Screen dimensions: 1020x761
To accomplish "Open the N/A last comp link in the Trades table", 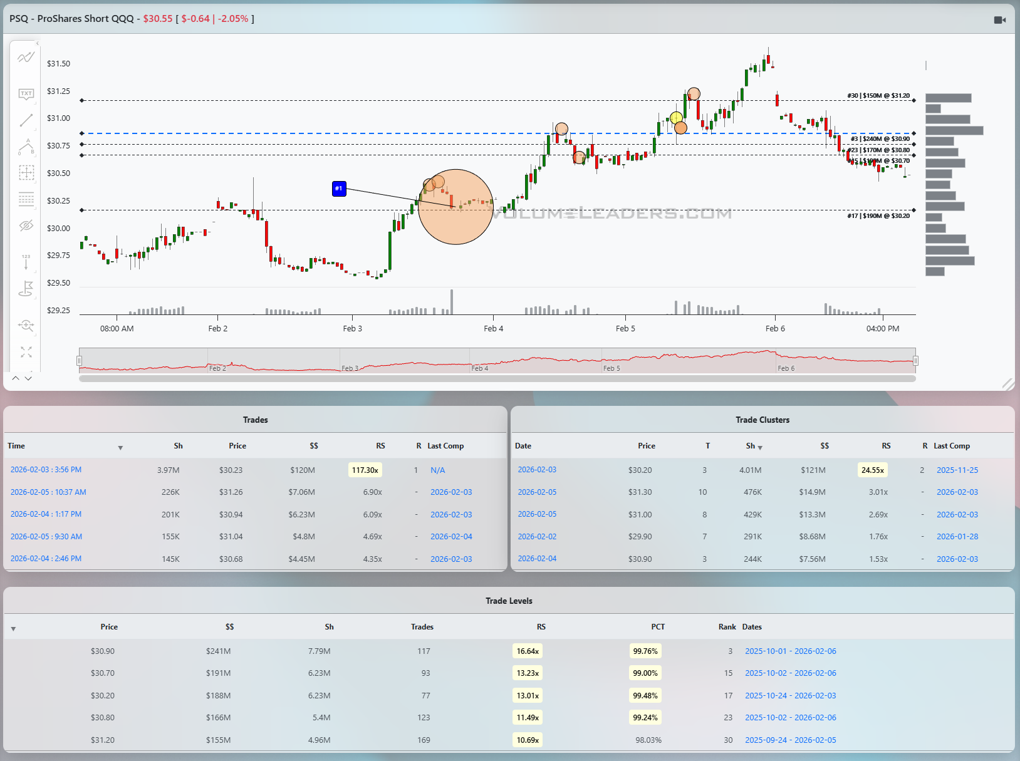I will [437, 470].
